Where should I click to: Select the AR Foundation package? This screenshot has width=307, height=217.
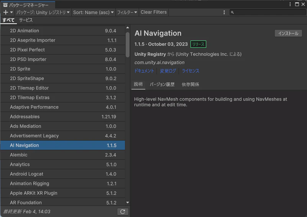[x=62, y=202]
